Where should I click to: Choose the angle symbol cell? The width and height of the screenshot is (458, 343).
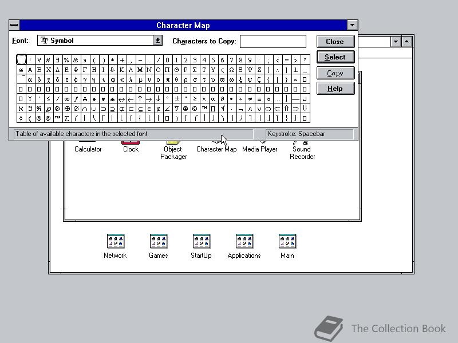[x=167, y=109]
